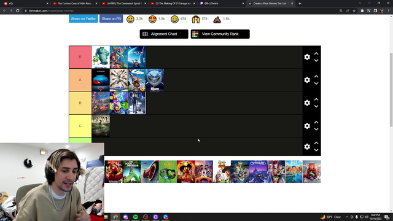
Task: Select the WALL-E poster in S tier
Action: click(x=137, y=57)
